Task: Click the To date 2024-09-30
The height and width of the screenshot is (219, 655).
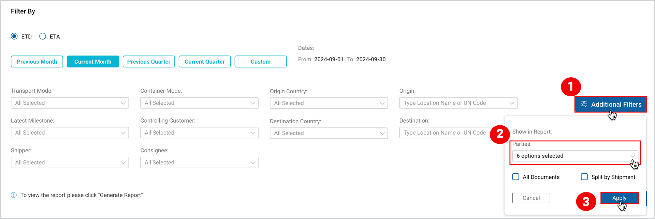Action: [371, 59]
